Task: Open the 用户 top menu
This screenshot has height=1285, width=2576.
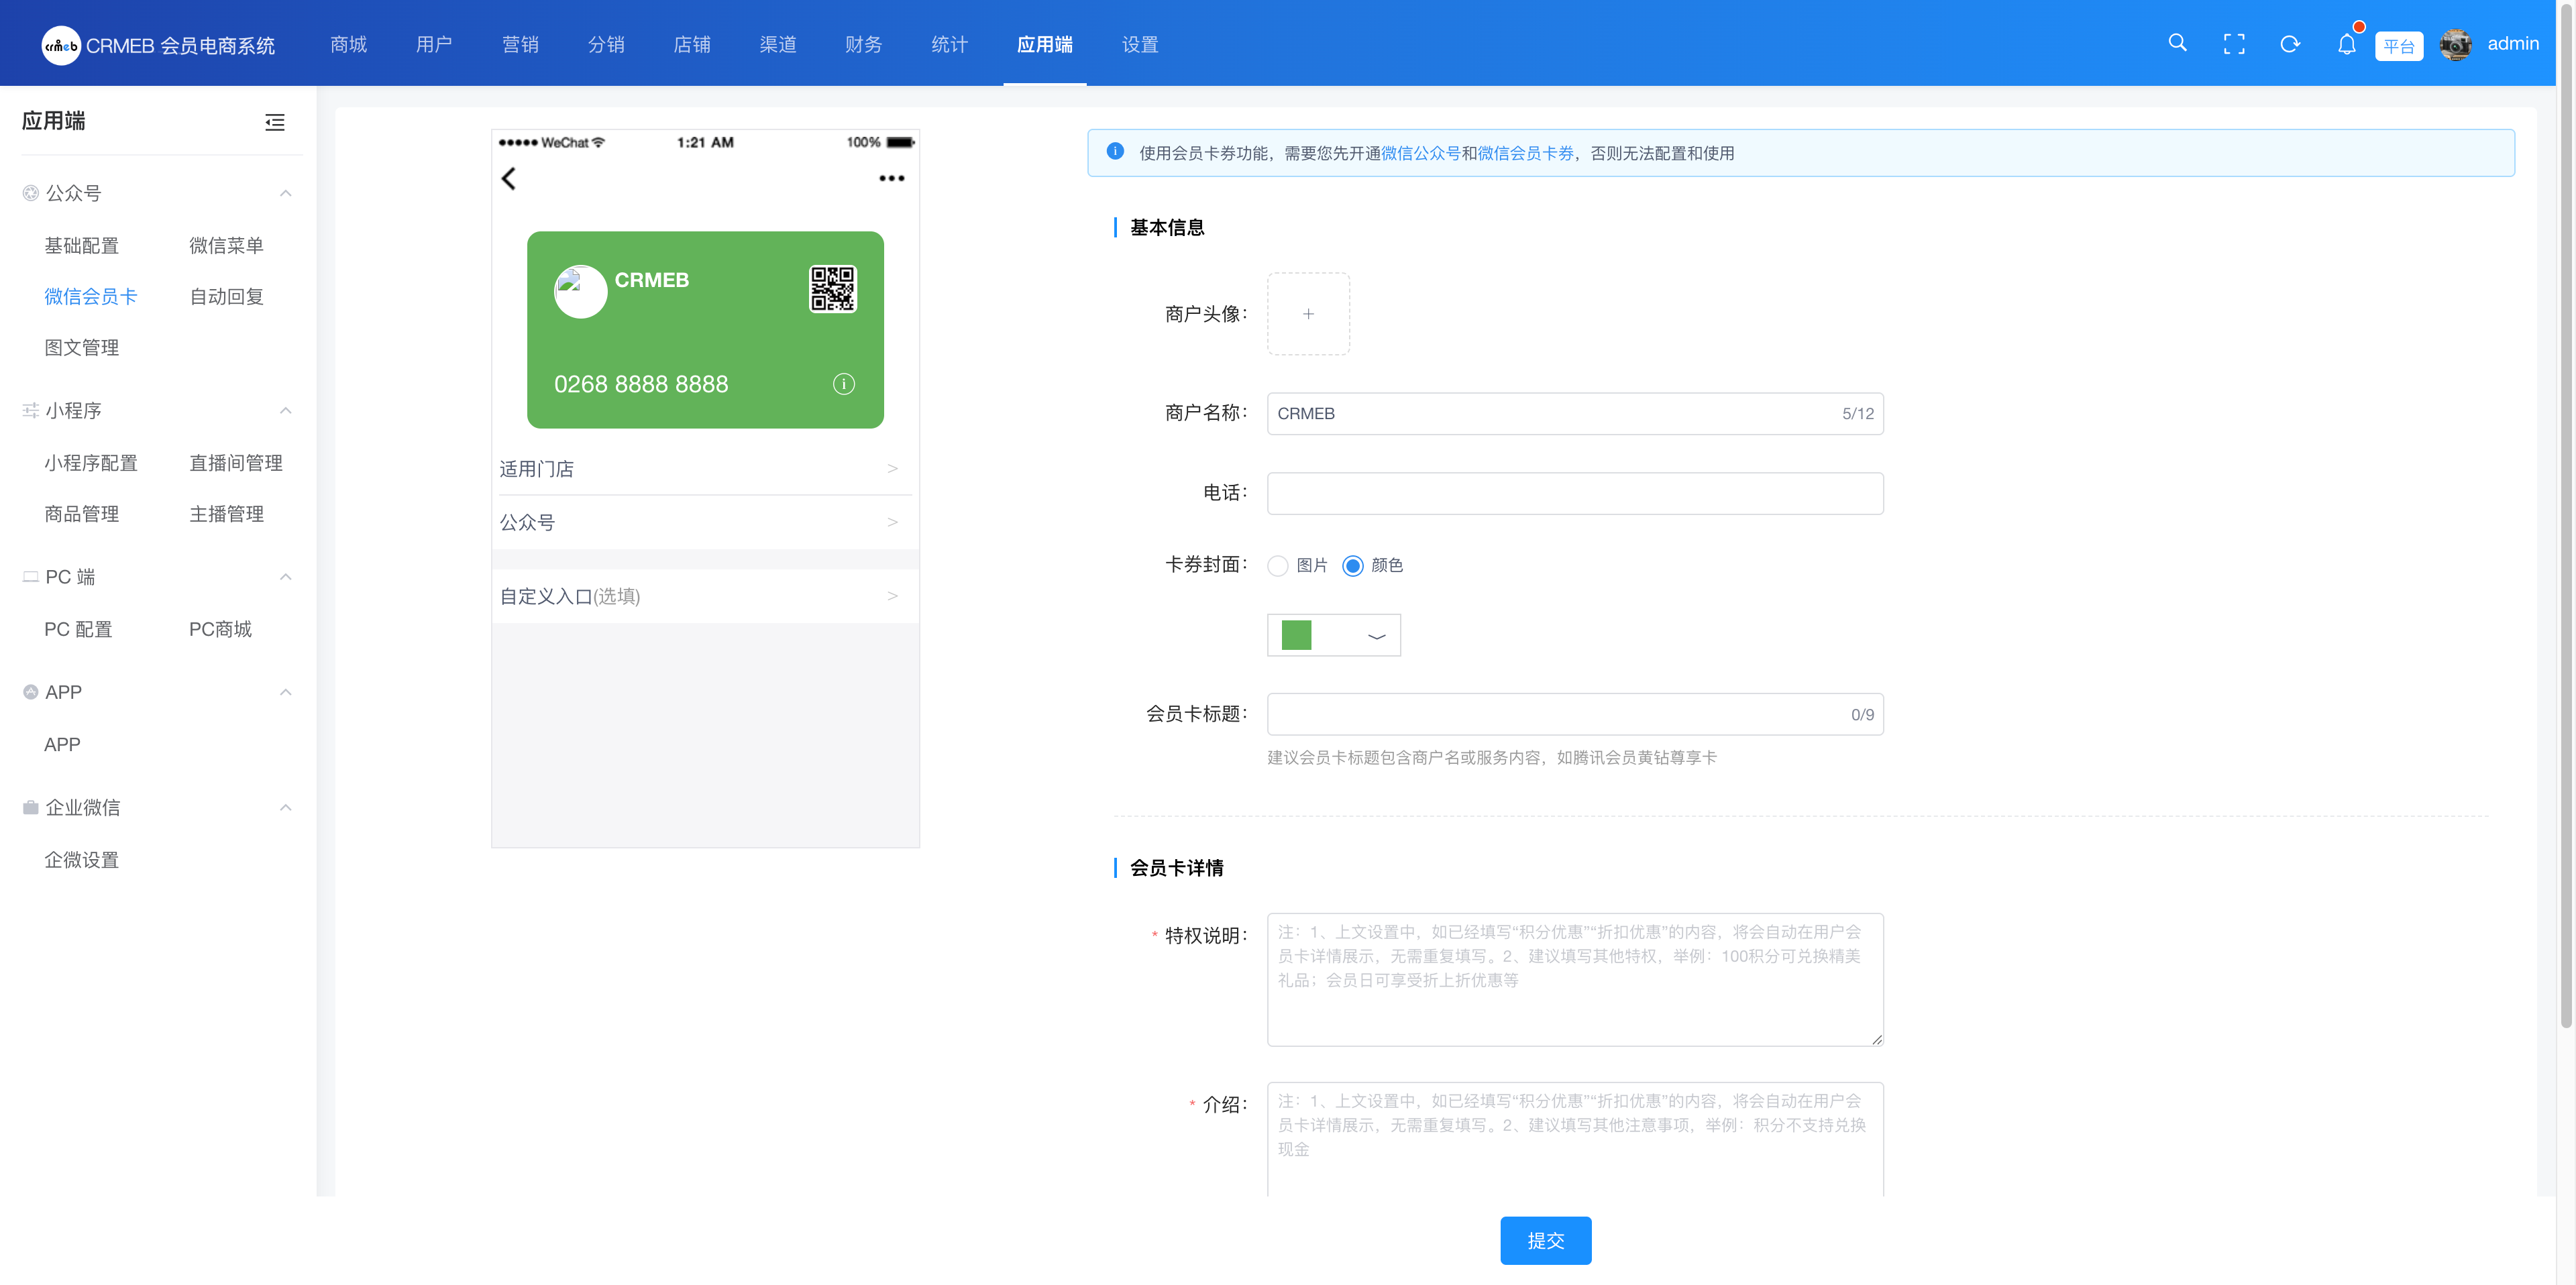Action: click(x=434, y=44)
